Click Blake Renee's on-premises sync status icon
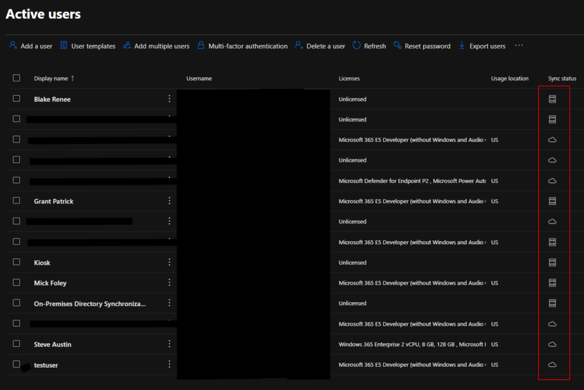This screenshot has width=584, height=390. click(552, 99)
